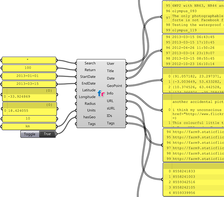224x197 pixels.
Task: Click date row '2013-03-15 06:43:45'
Action: [x=193, y=37]
